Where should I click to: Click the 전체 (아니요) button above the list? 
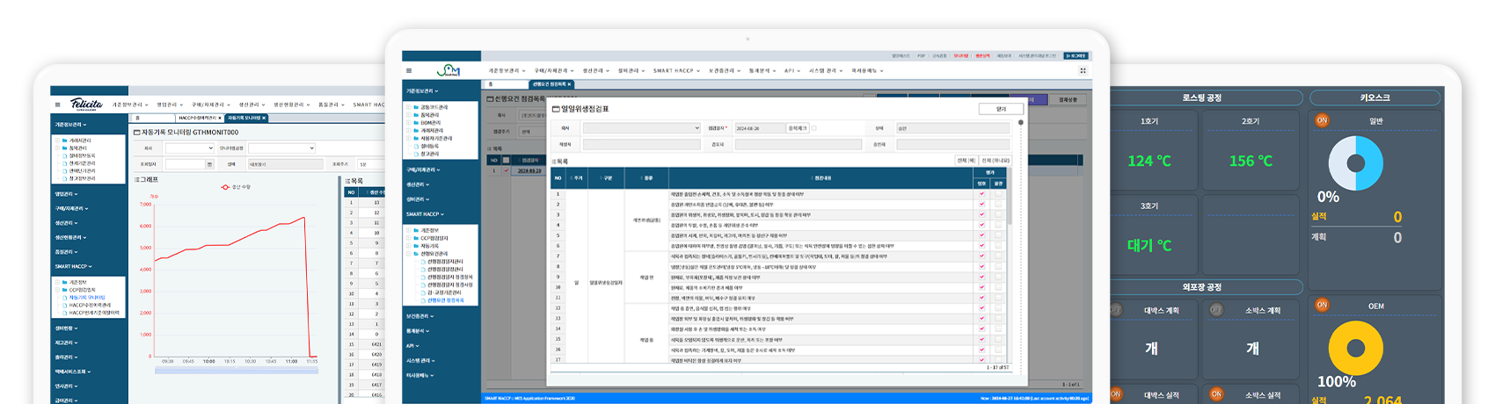point(995,161)
